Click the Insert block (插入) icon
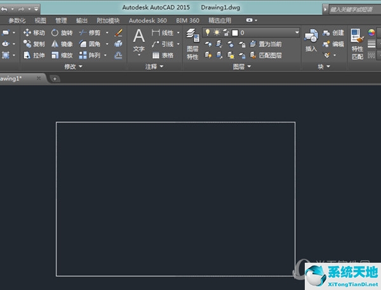381x290 pixels. (x=311, y=40)
